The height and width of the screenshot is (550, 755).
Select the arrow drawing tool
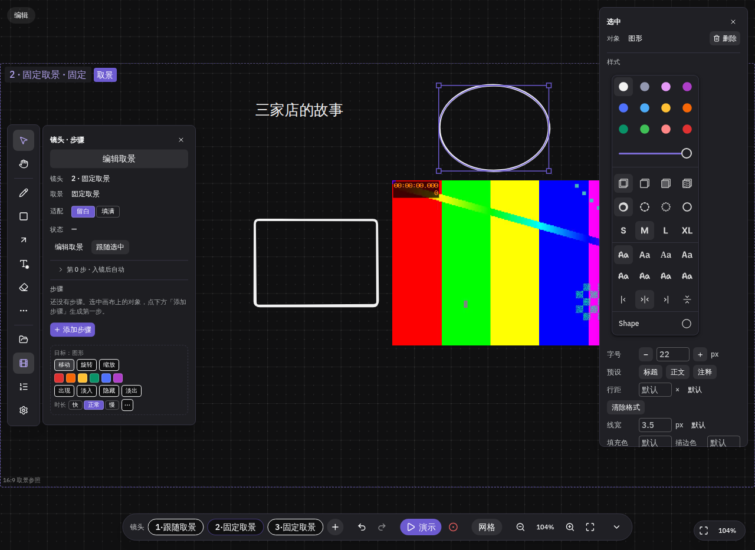coord(24,240)
